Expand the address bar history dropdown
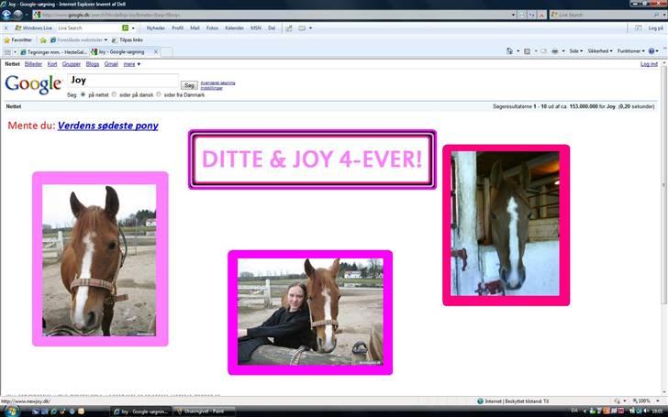This screenshot has height=417, width=668. [x=513, y=15]
